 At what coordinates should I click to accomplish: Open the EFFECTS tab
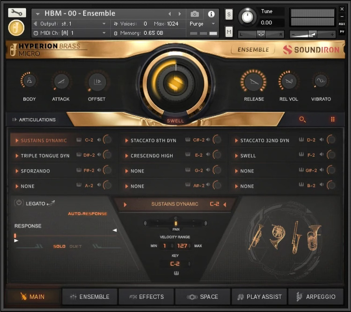point(146,297)
